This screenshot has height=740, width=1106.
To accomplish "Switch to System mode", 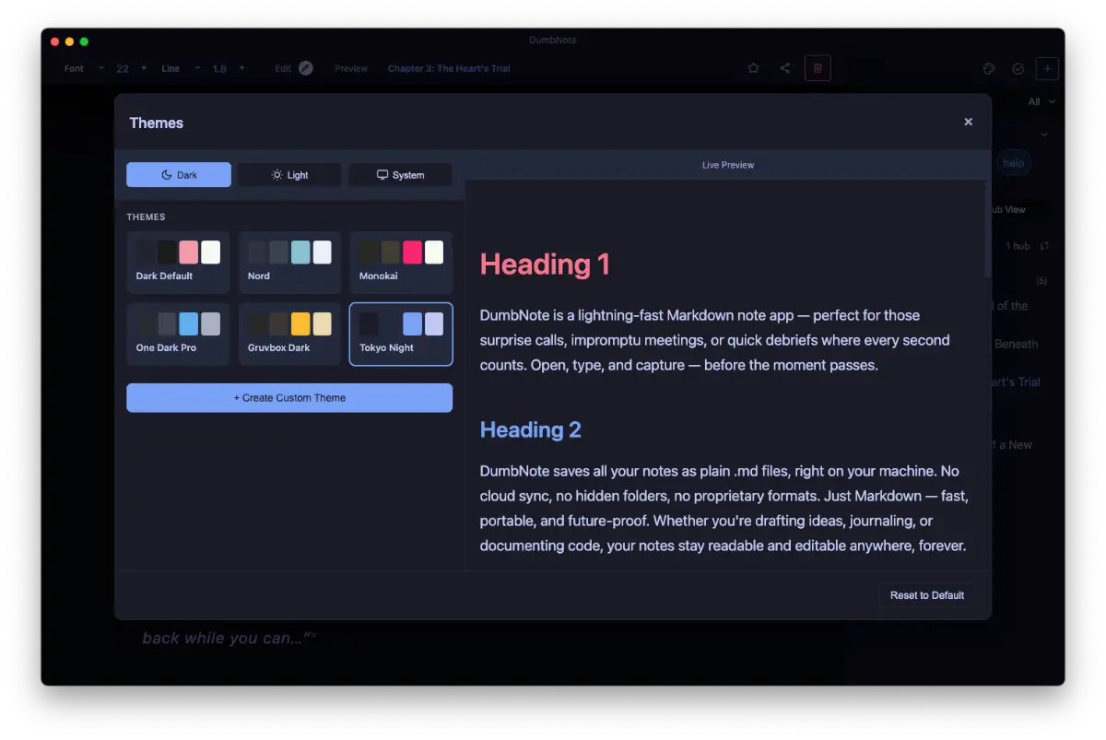I will (400, 175).
